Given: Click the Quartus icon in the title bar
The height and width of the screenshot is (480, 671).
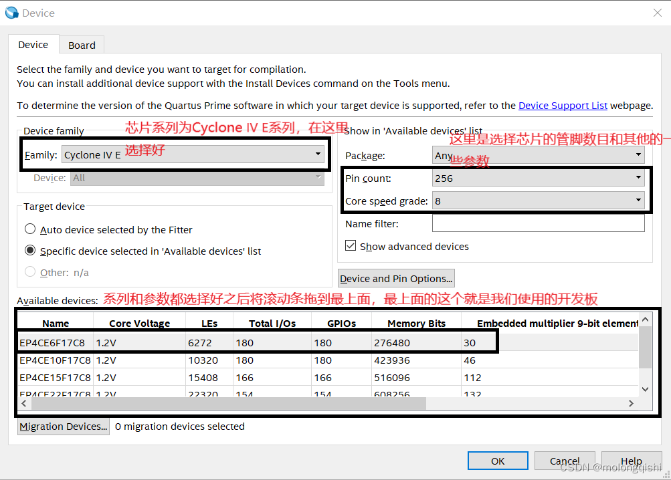Looking at the screenshot, I should point(12,13).
